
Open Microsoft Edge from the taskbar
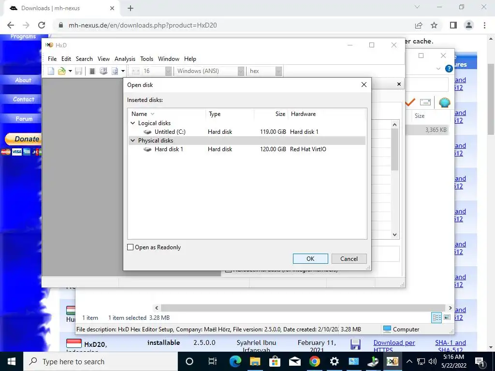point(235,361)
